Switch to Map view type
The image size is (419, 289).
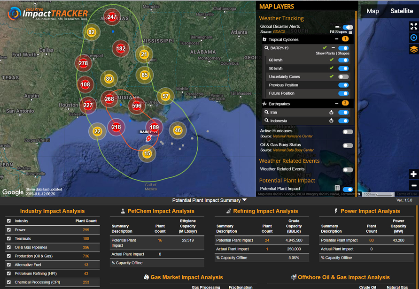372,11
